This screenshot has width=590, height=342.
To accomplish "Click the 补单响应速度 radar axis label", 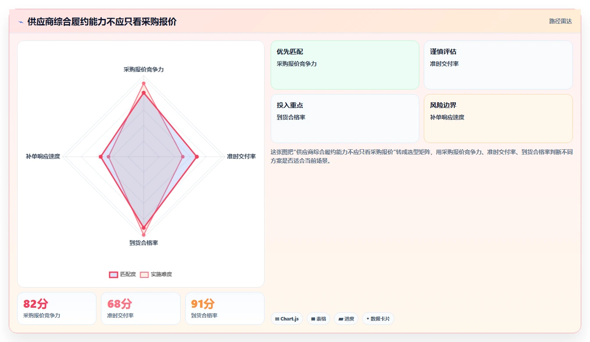I will click(43, 156).
